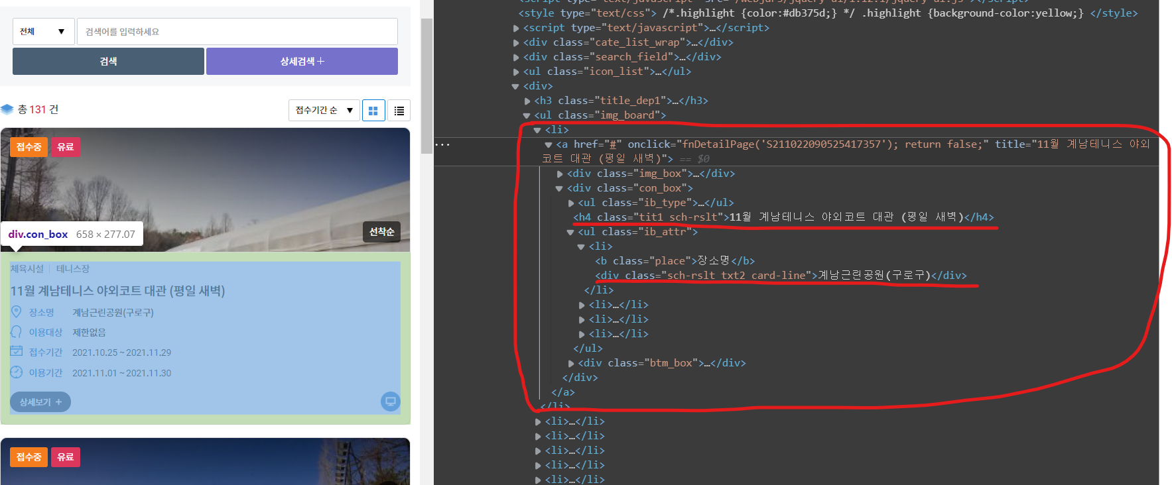Click the three-dots icon in DevTools gutter
This screenshot has height=485, width=1172.
(442, 144)
